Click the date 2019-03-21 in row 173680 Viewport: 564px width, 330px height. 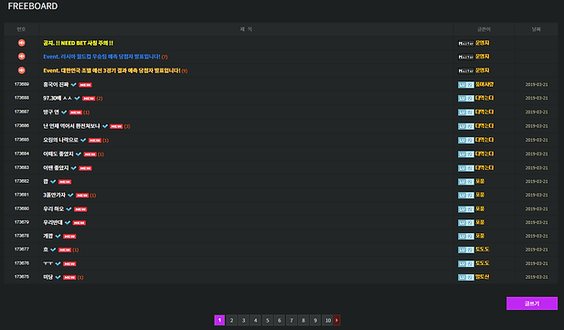(537, 208)
